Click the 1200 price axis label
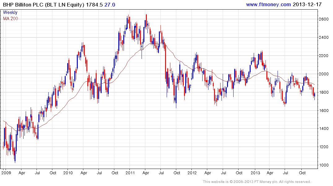The height and width of the screenshot is (186, 333). [x=324, y=147]
